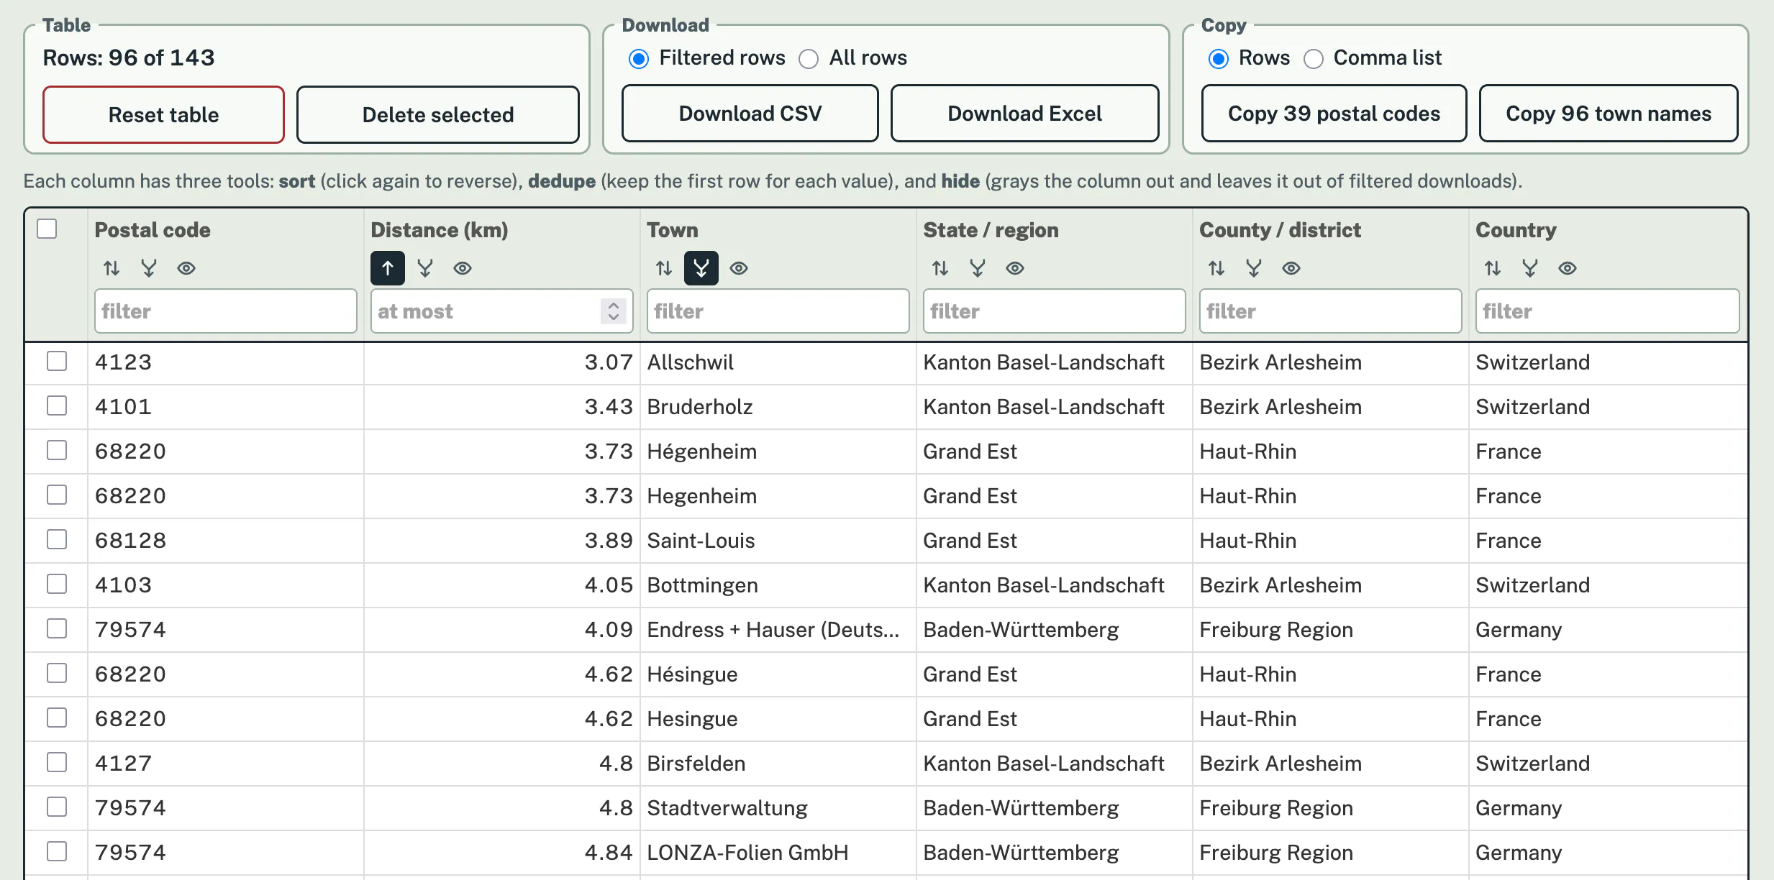Hide the Country column
The height and width of the screenshot is (880, 1774).
pyautogui.click(x=1568, y=268)
